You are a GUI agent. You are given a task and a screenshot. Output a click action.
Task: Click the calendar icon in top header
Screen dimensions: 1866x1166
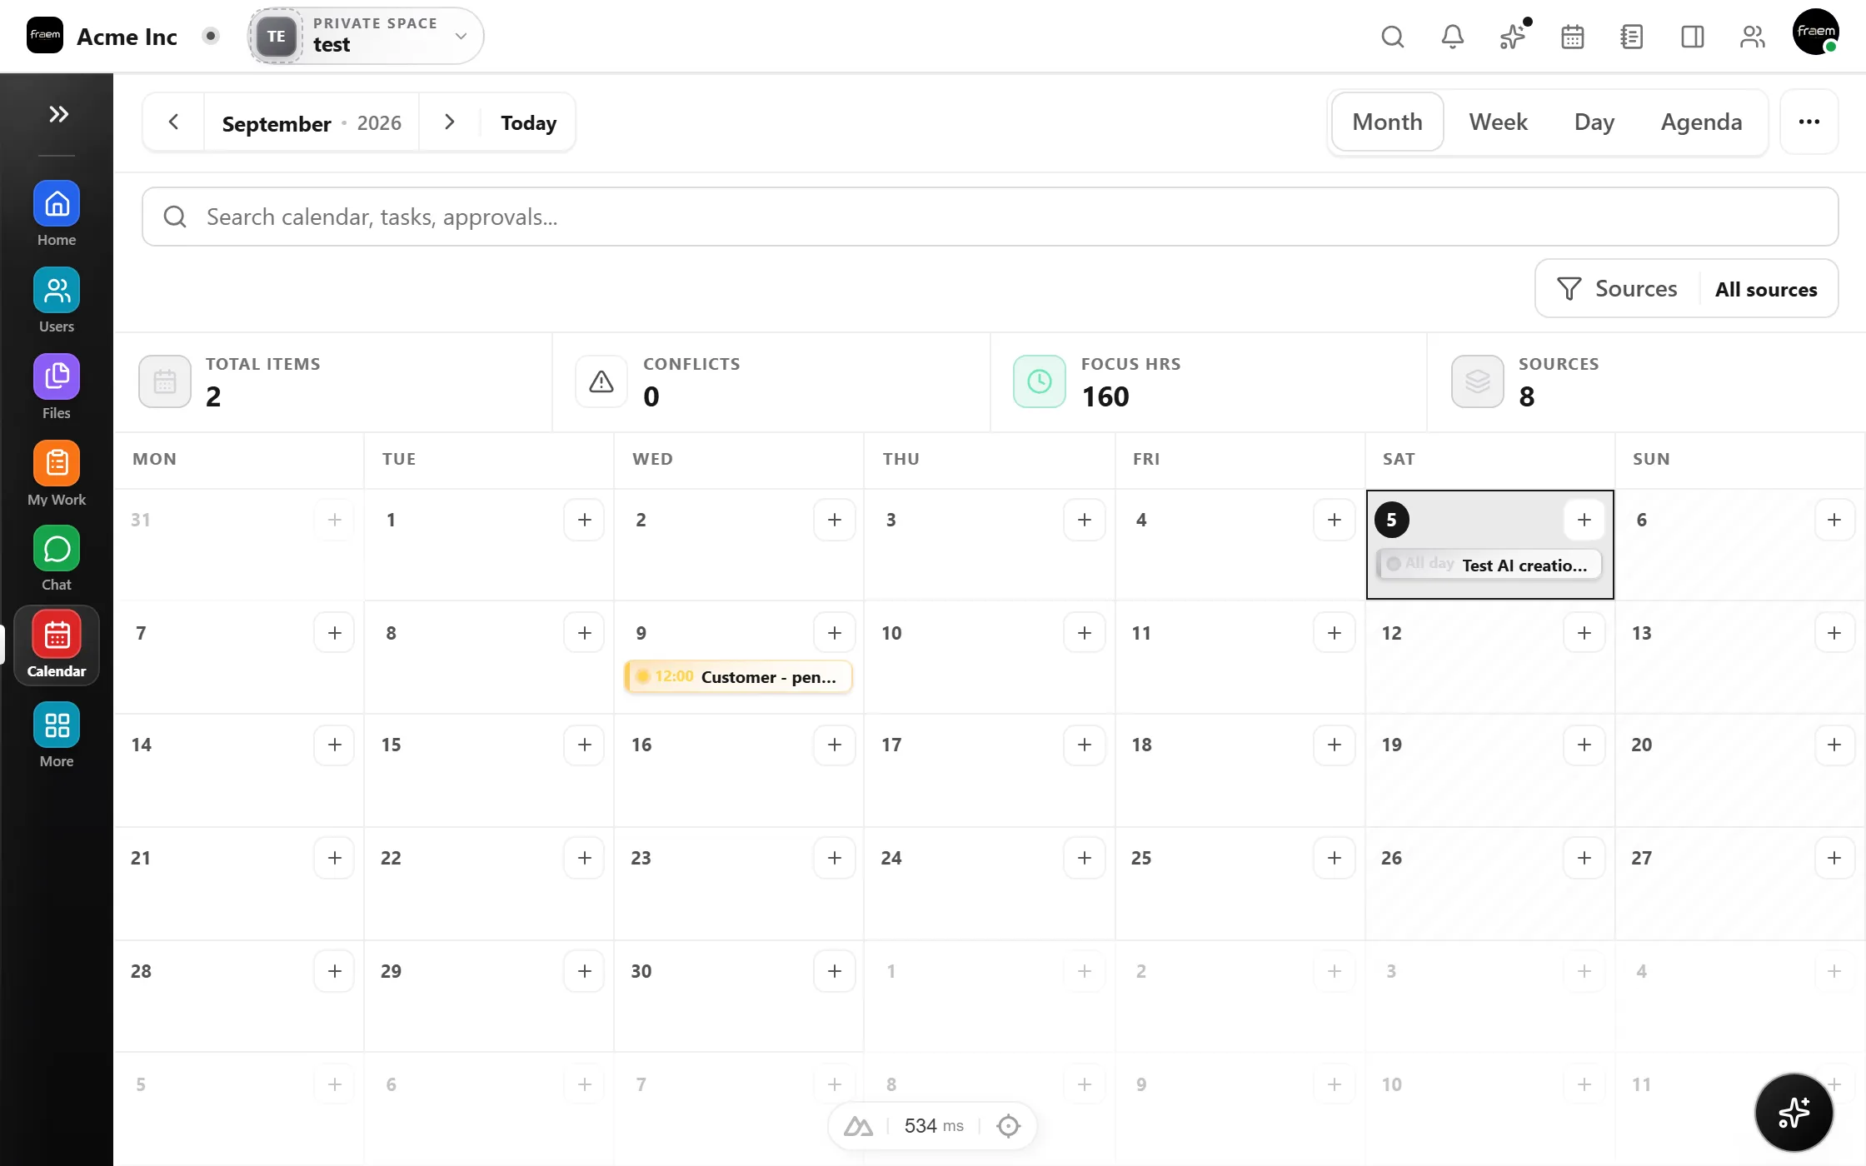[x=1573, y=37]
